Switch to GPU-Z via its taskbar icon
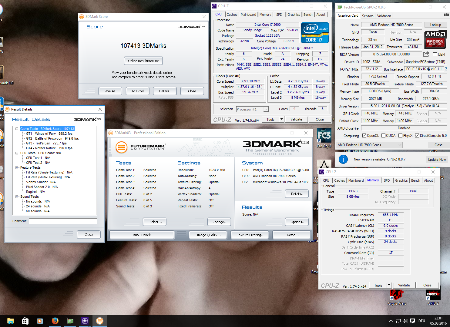The image size is (450, 327). [x=70, y=321]
